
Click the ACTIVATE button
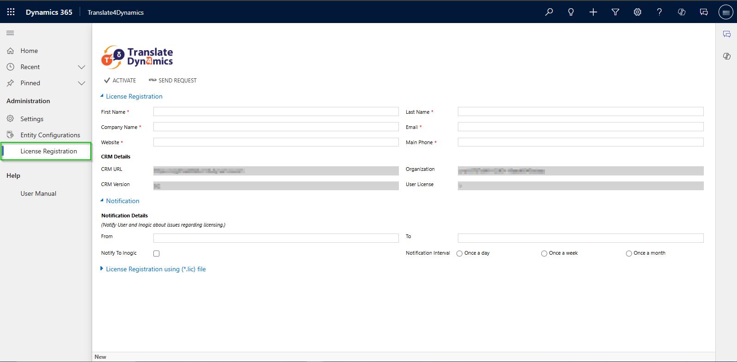point(120,80)
